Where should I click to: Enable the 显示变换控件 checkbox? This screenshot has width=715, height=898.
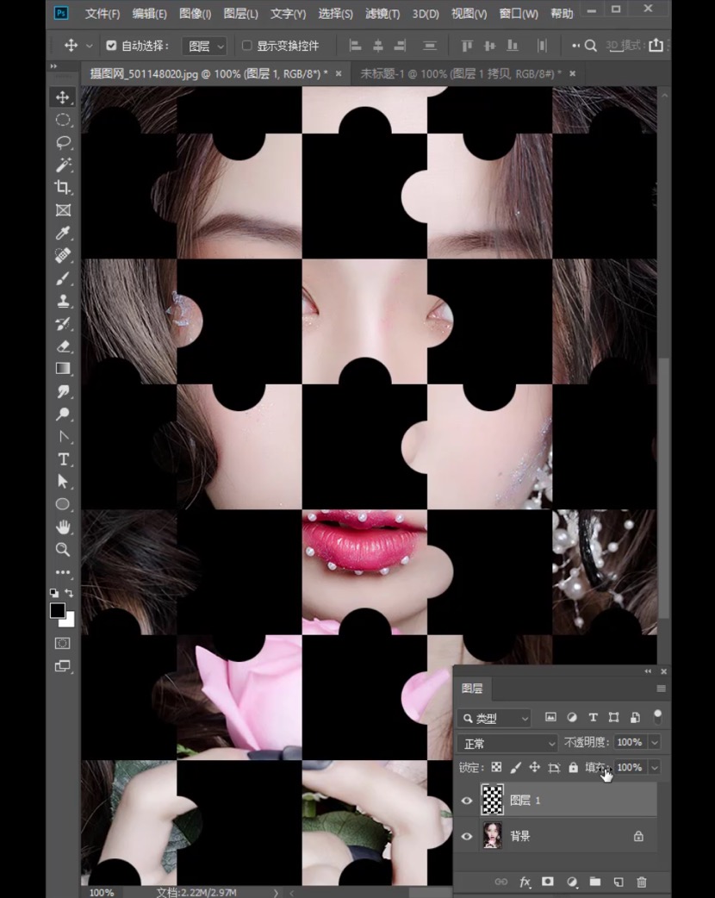pos(247,46)
